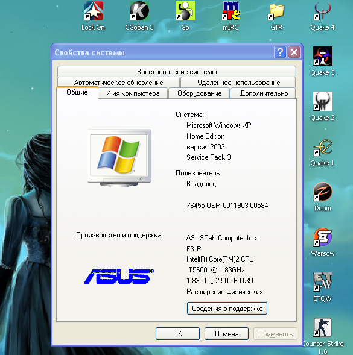The height and width of the screenshot is (355, 353).
Task: Open the Автоматическое обновление tab
Action: (x=118, y=83)
